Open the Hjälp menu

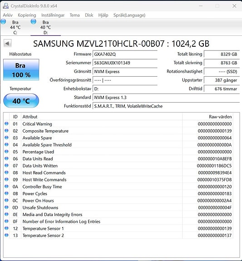103,15
